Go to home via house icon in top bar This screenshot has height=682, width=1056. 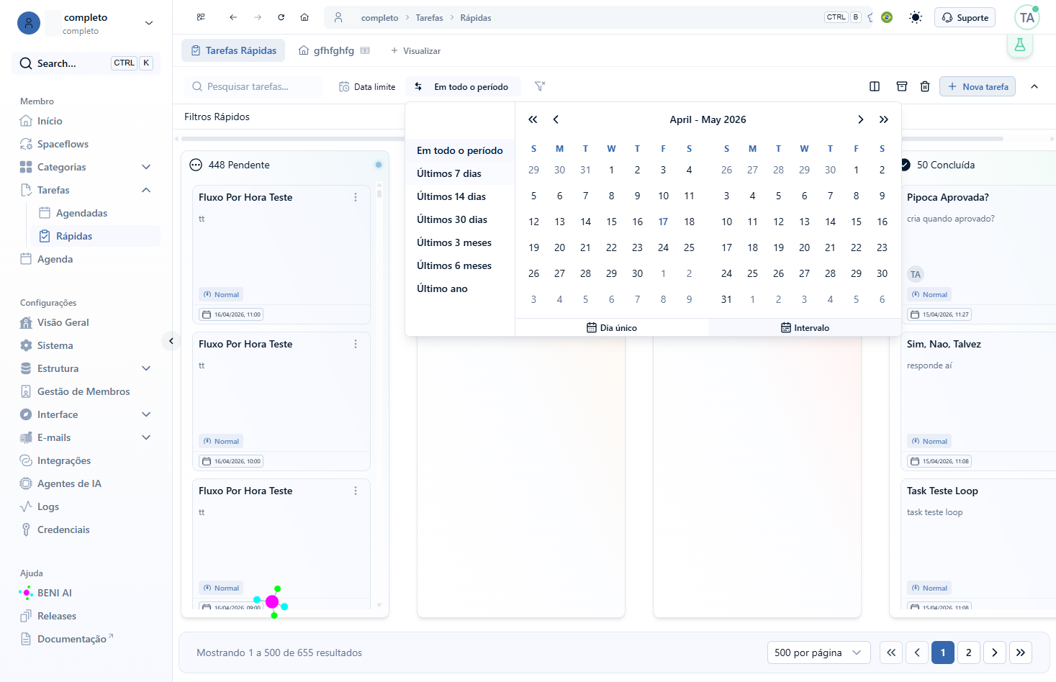(x=304, y=17)
